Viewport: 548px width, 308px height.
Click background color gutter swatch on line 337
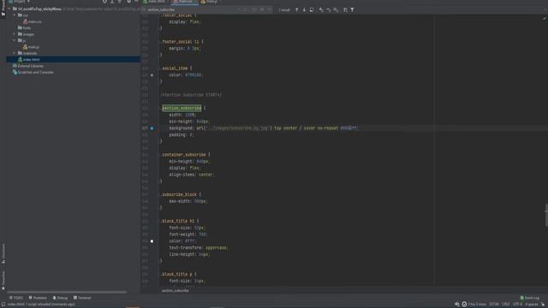tap(152, 128)
